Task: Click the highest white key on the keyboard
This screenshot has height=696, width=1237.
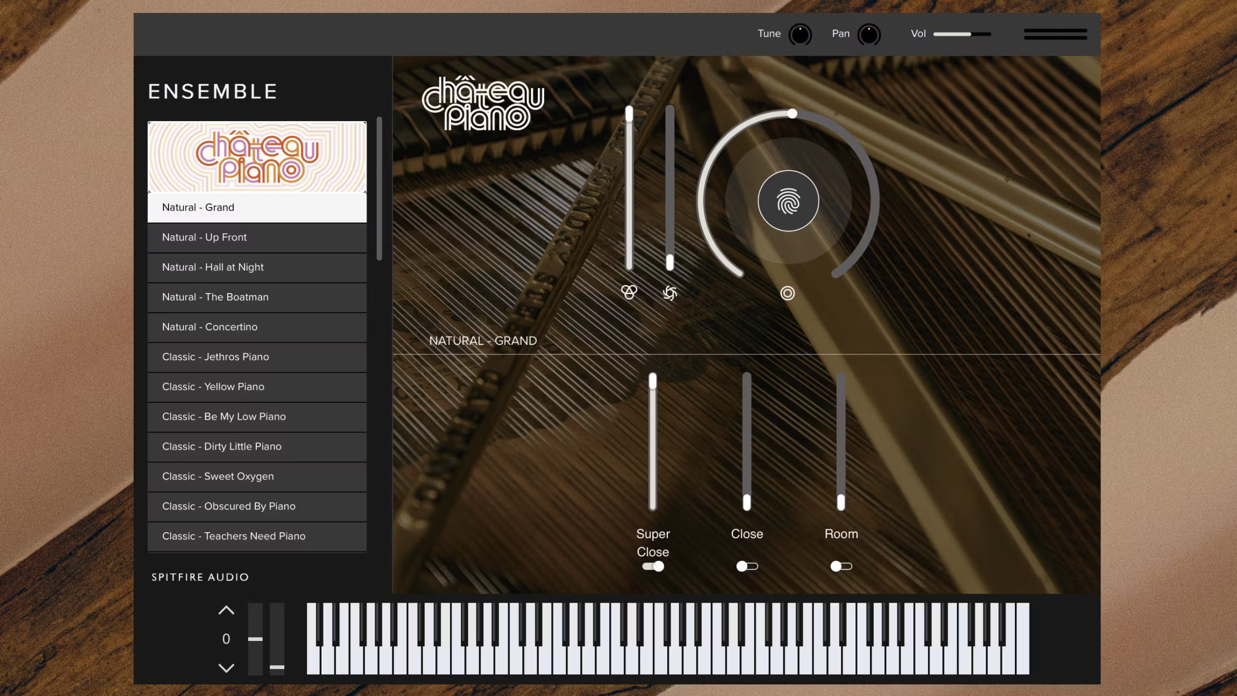Action: tap(1022, 639)
